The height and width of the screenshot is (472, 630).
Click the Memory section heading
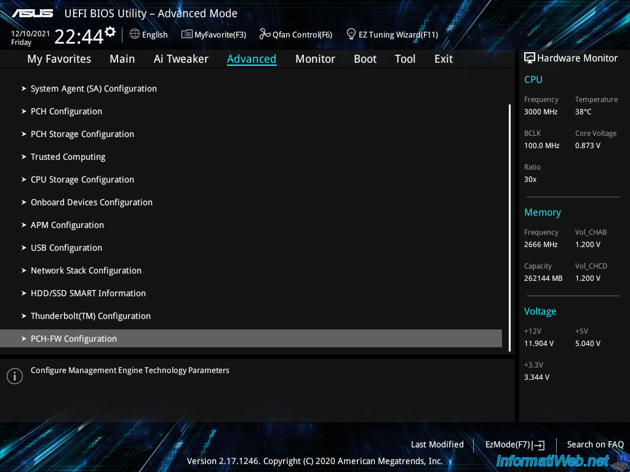click(543, 212)
